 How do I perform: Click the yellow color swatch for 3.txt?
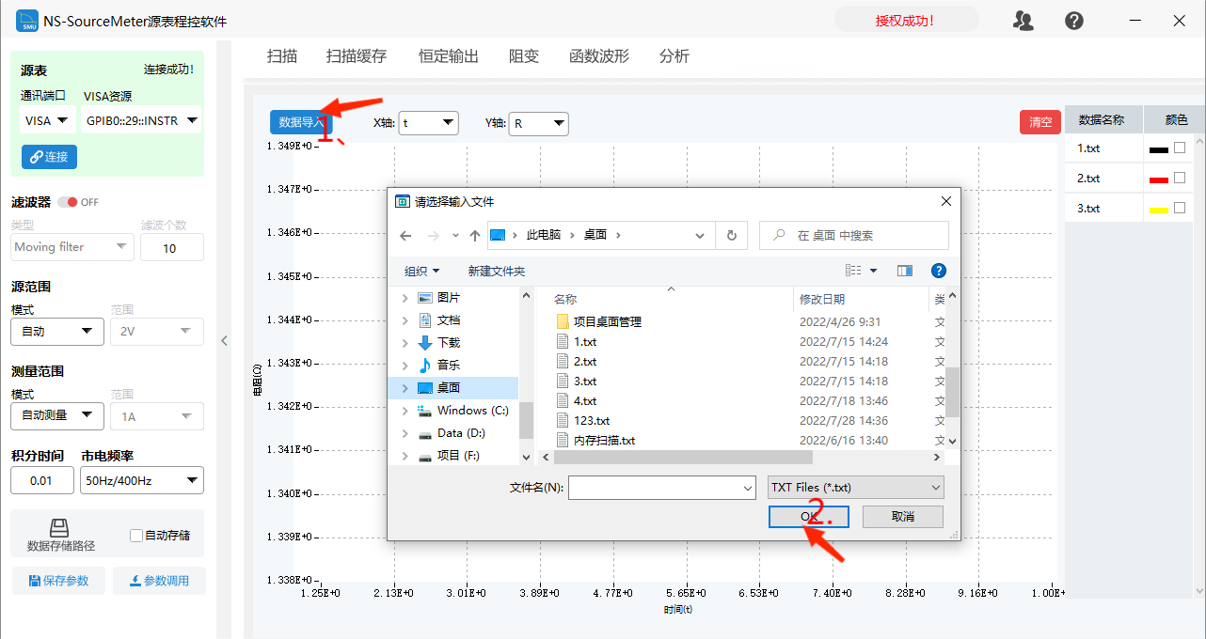tap(1159, 210)
